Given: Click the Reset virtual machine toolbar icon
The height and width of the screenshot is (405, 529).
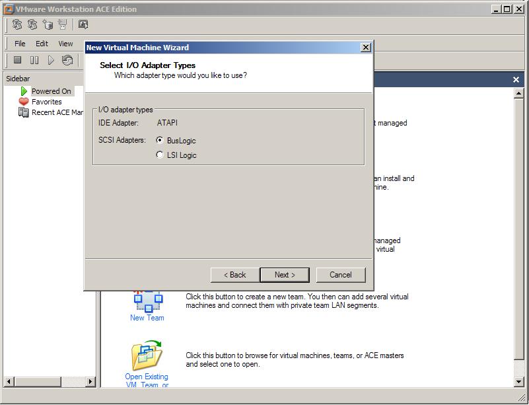Looking at the screenshot, I should pos(67,60).
